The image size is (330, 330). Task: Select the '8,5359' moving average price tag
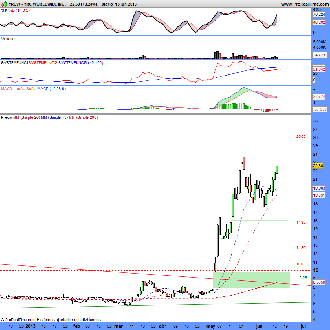coord(319,282)
